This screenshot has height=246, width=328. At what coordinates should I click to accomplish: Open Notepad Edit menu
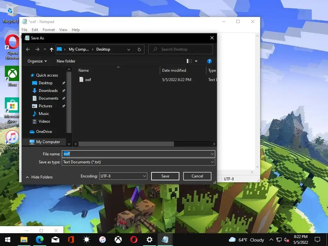35,30
